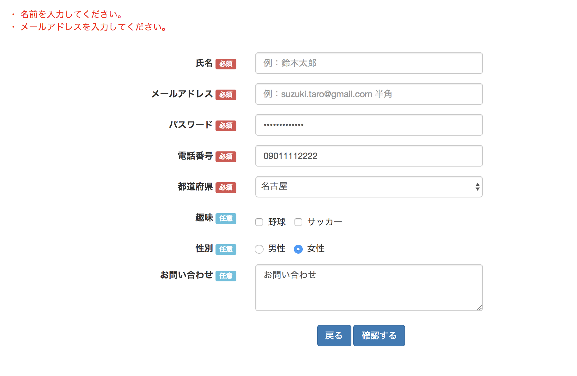Viewport: 577px width, 376px height.
Task: Click the 任意 badge beside 性別
Action: [226, 249]
